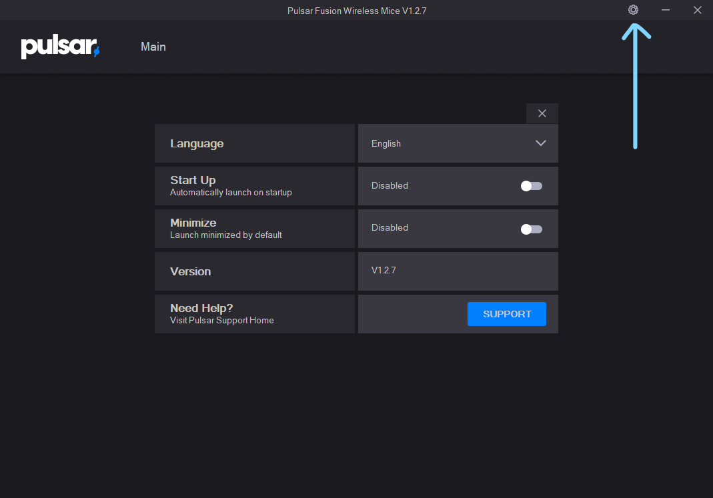713x498 pixels.
Task: Select the English language combo box
Action: (x=458, y=143)
